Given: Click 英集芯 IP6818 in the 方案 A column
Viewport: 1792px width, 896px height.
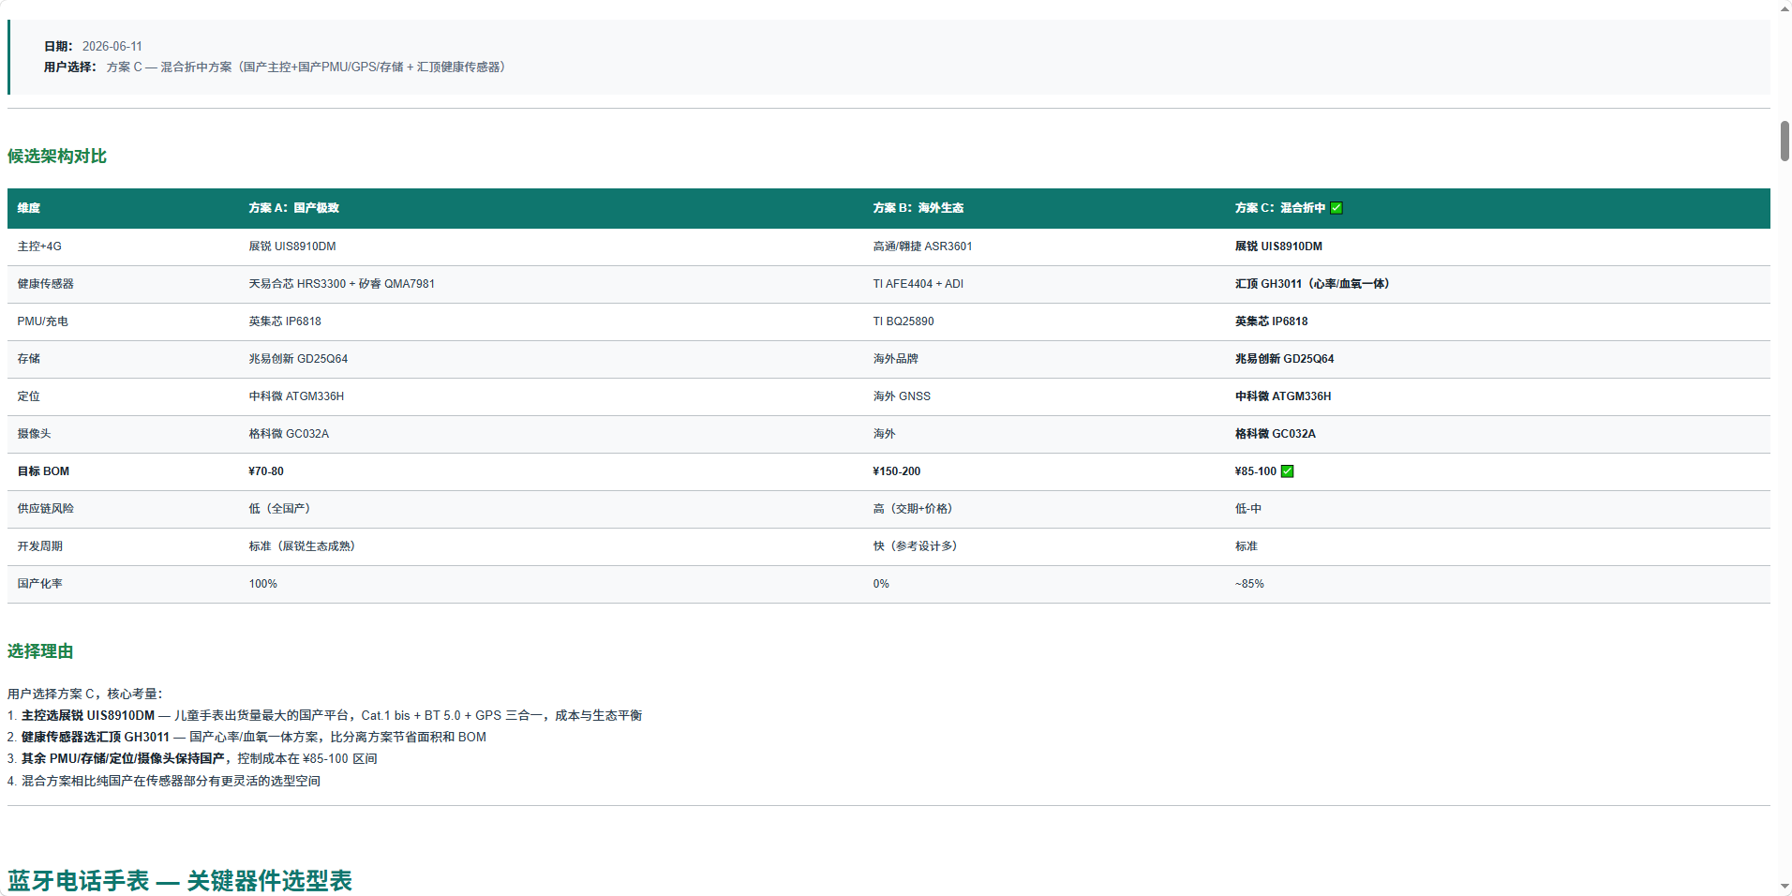Looking at the screenshot, I should 285,321.
